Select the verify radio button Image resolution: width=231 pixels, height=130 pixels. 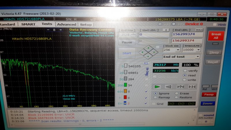click(185, 70)
